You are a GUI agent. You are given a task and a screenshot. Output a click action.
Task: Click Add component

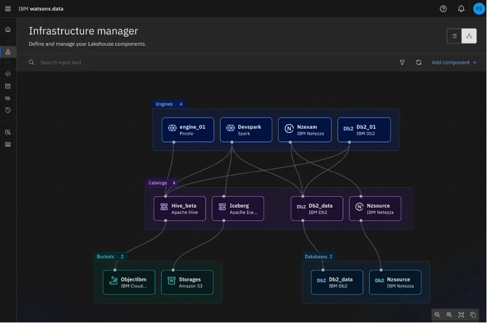pyautogui.click(x=454, y=62)
